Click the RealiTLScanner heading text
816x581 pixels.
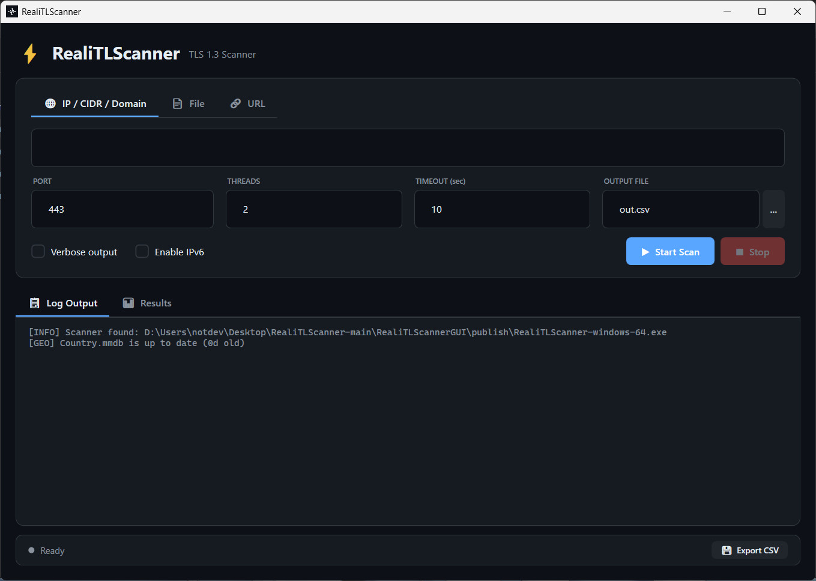pos(116,53)
